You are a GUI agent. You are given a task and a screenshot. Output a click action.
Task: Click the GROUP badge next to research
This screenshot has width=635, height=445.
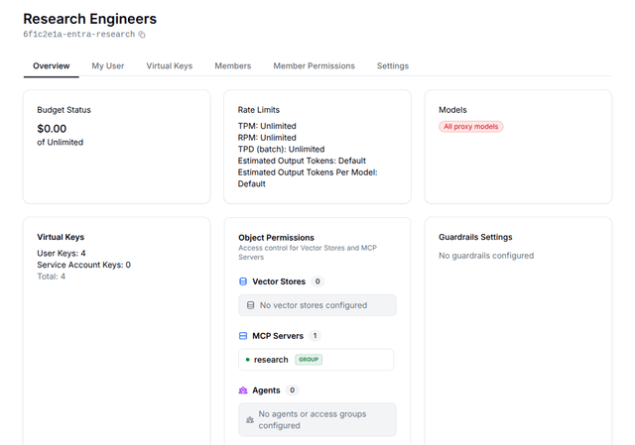[x=309, y=359]
